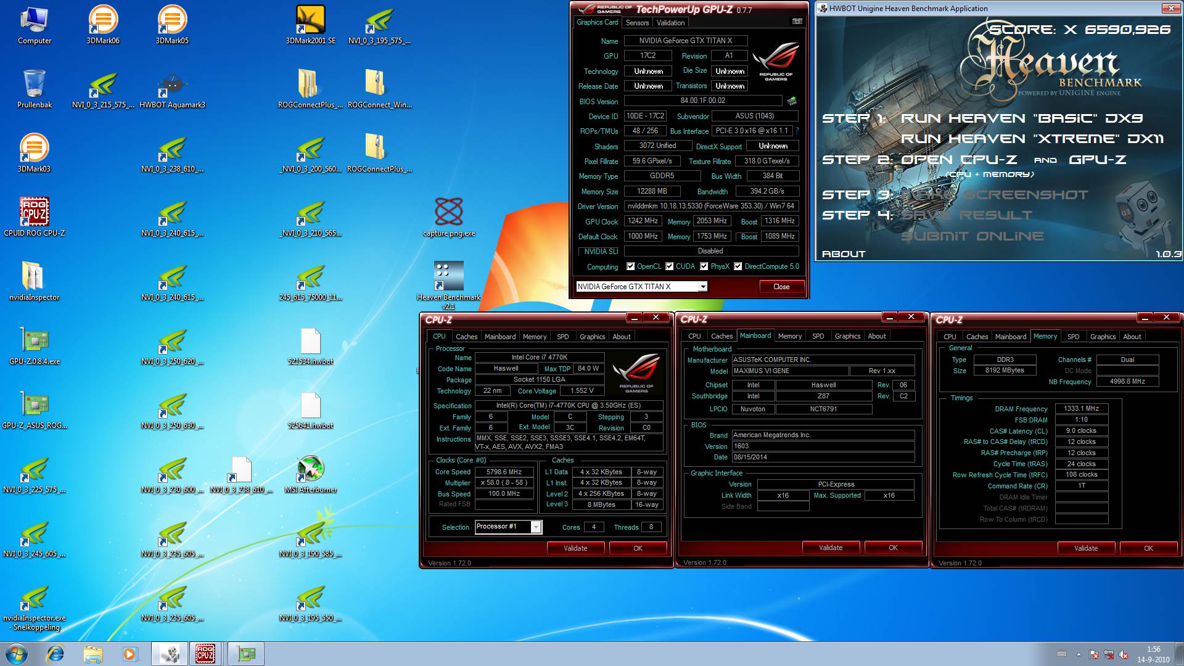Select GPU-Z_ASUS_ROG desktop icon
The image size is (1184, 666).
point(35,409)
